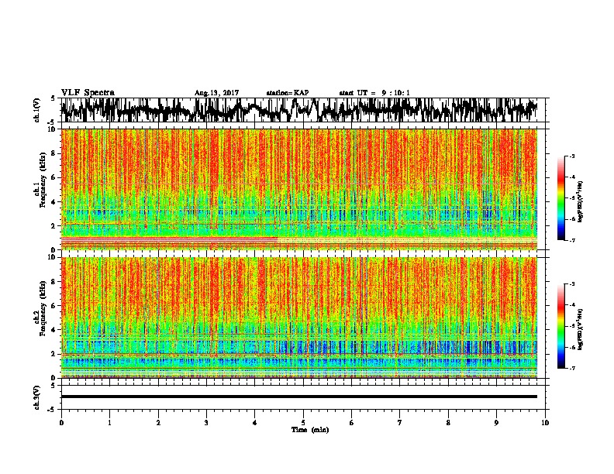Image resolution: width=614 pixels, height=474 pixels.
Task: Click the "ch.1(V)" waveform axis label
Action: [x=37, y=110]
